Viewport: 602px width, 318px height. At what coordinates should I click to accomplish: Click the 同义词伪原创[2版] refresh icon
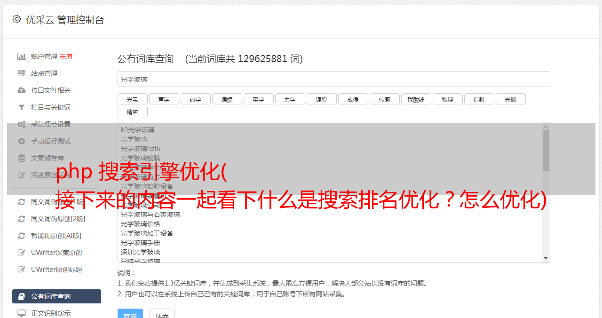click(x=22, y=219)
